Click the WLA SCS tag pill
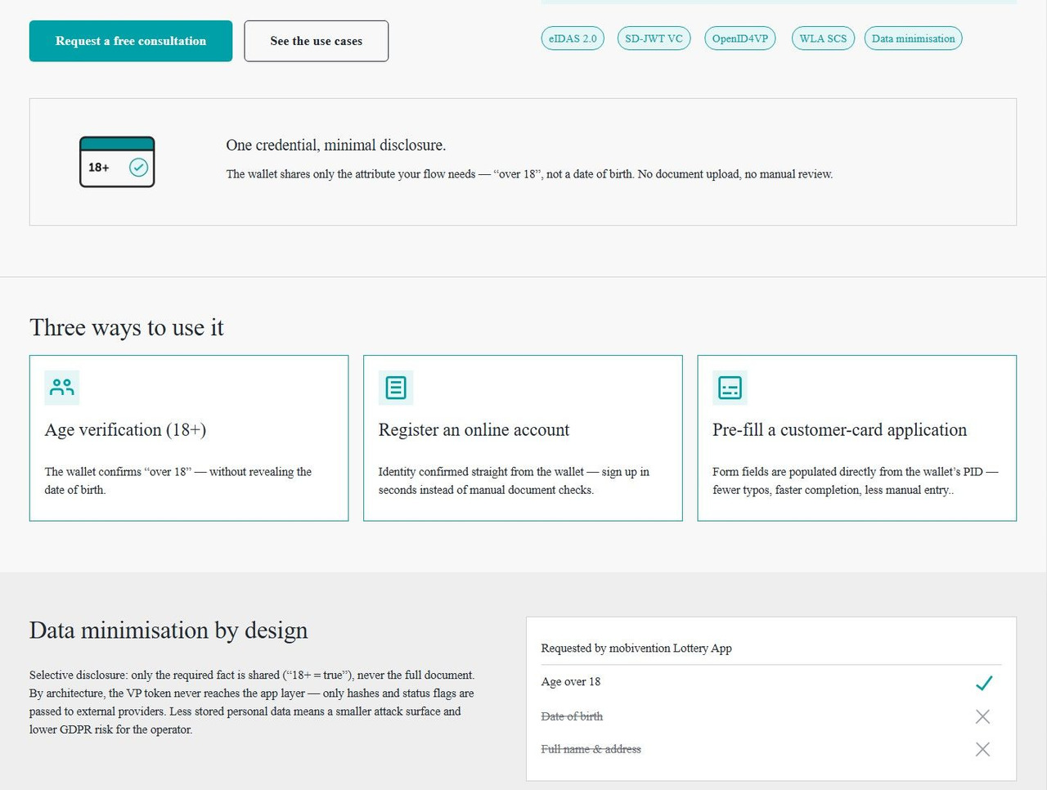The height and width of the screenshot is (790, 1047). [x=823, y=38]
